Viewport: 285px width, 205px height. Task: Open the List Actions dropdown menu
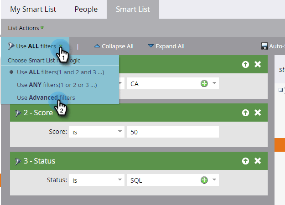[x=26, y=28]
